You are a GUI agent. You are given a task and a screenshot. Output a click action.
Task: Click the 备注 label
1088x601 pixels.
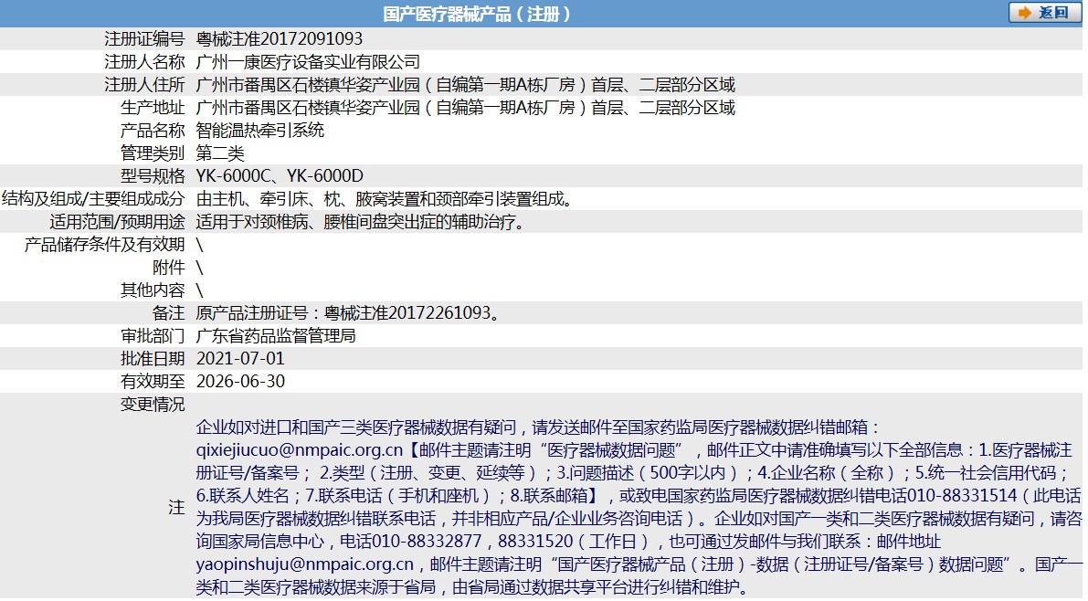coord(169,313)
